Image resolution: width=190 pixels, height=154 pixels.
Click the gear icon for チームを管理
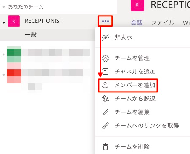click(x=106, y=58)
